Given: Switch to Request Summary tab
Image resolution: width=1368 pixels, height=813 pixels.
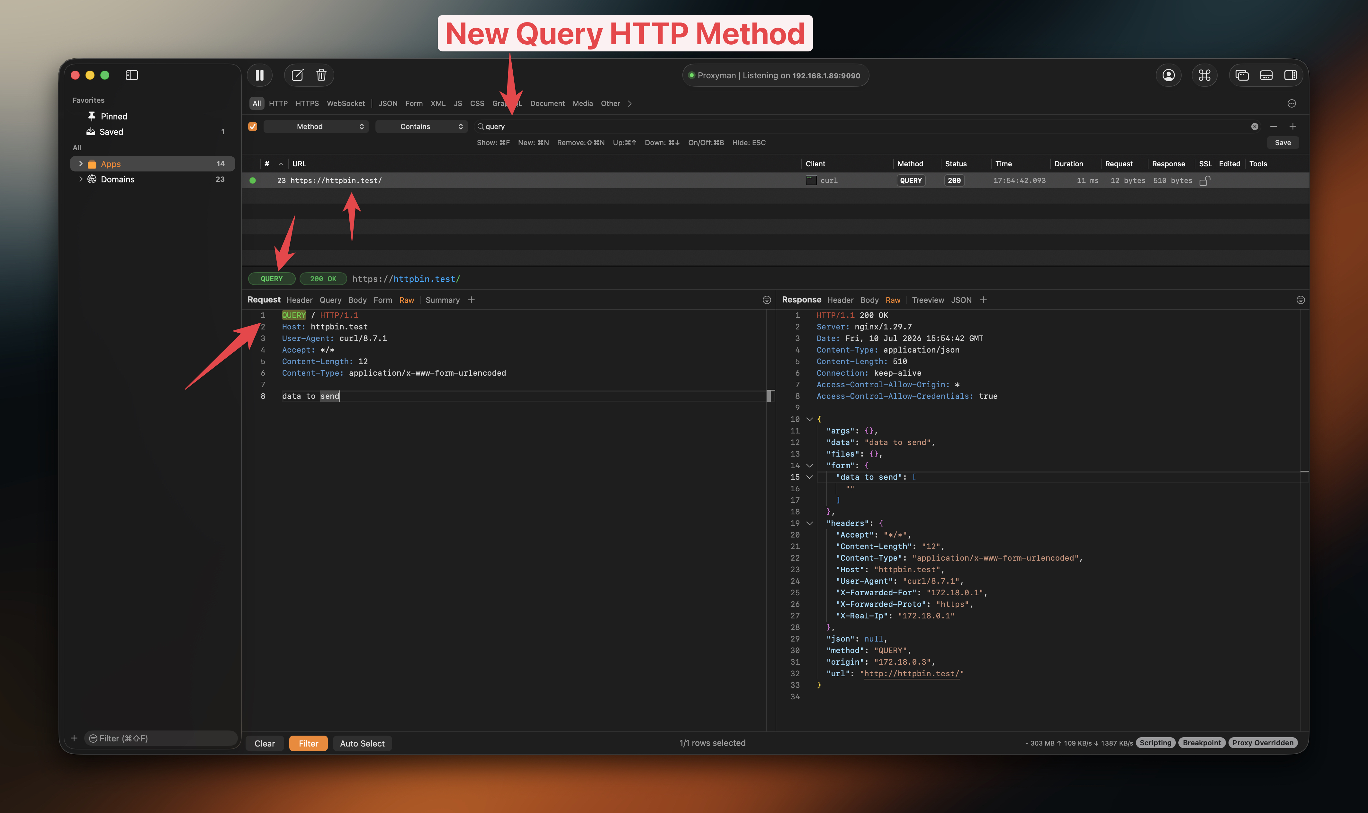Looking at the screenshot, I should click(443, 300).
